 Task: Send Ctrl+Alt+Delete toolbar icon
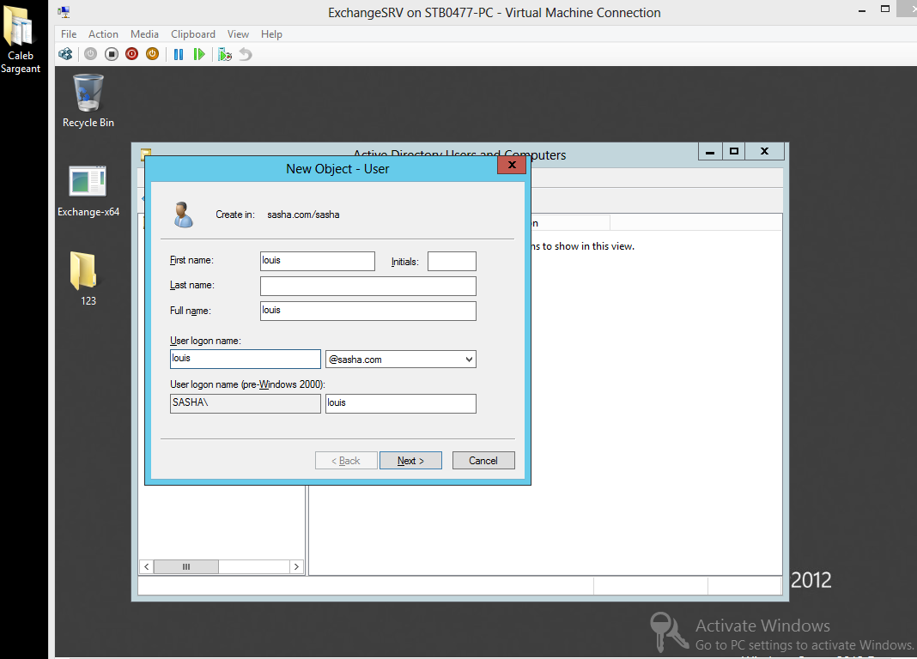65,54
